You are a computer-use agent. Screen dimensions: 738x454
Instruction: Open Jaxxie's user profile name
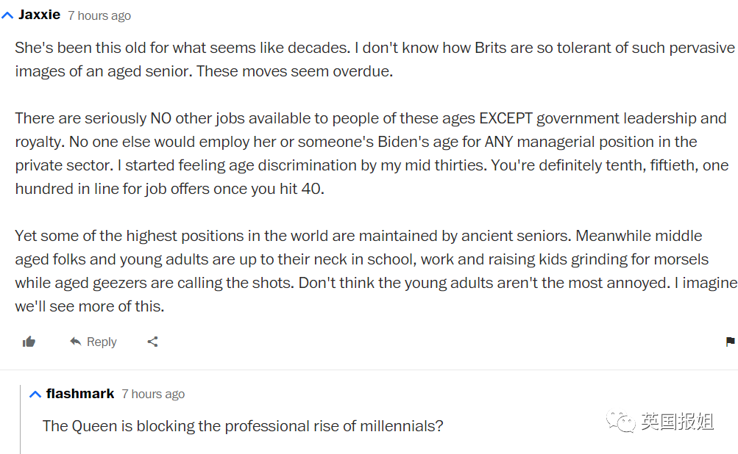point(39,15)
